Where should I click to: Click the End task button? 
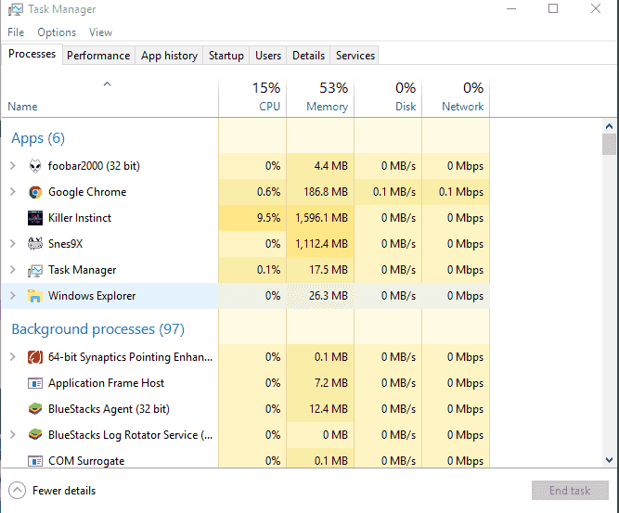[570, 491]
